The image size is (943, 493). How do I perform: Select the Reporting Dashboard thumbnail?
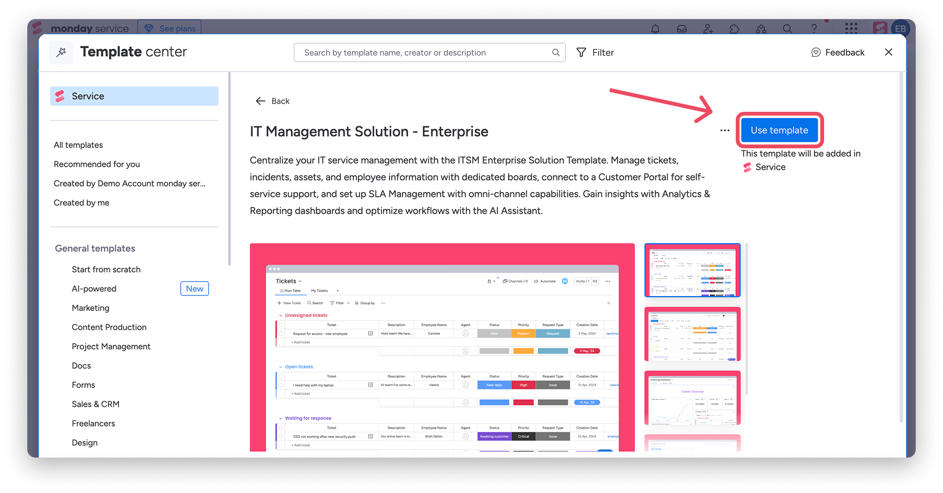coord(692,398)
